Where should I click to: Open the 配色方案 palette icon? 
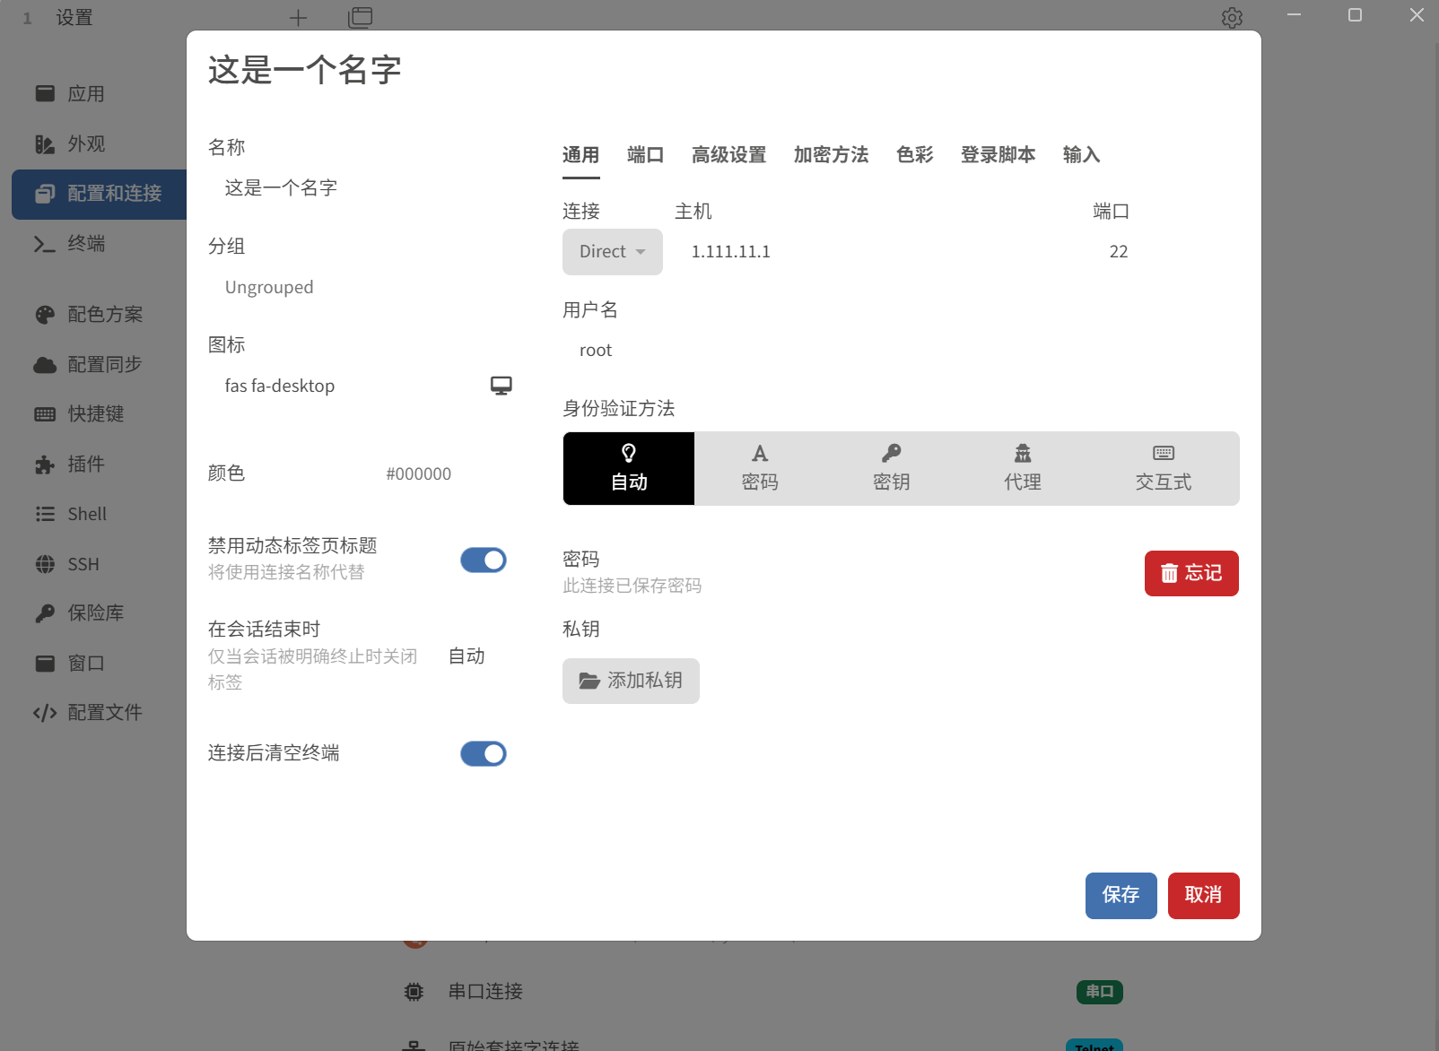(x=45, y=315)
